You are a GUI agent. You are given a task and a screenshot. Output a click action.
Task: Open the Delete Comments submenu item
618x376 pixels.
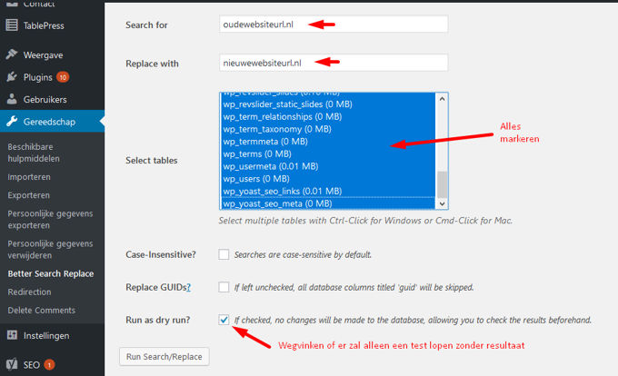[42, 311]
